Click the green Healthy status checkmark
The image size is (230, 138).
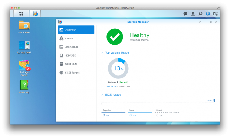coord(115,36)
